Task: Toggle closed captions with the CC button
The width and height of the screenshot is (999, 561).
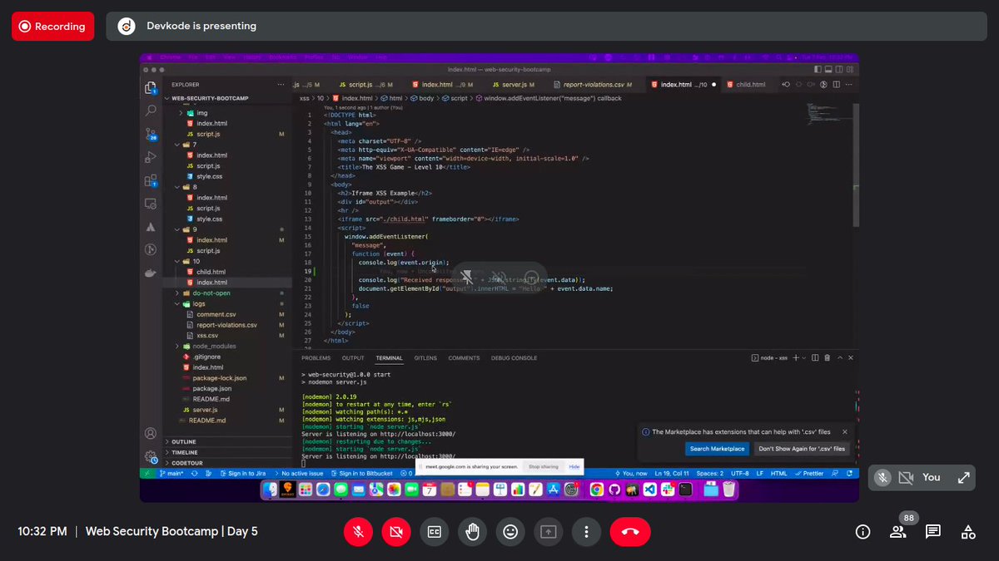Action: click(434, 532)
